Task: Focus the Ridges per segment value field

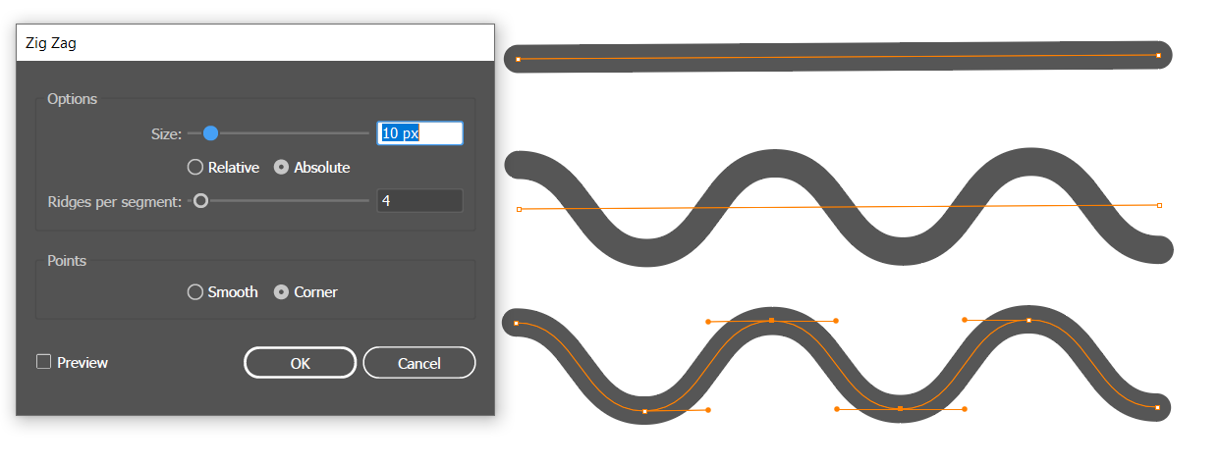Action: click(x=420, y=201)
